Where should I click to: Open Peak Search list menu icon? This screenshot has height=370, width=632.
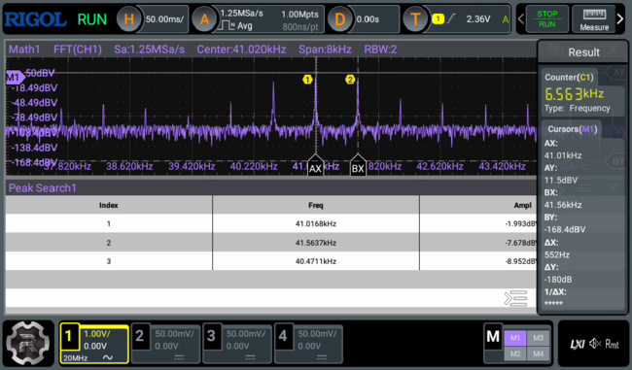coord(515,298)
